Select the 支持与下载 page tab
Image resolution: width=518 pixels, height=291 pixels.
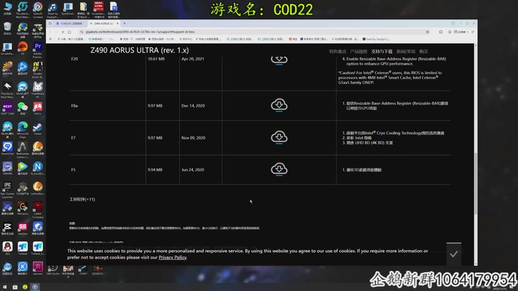click(381, 52)
